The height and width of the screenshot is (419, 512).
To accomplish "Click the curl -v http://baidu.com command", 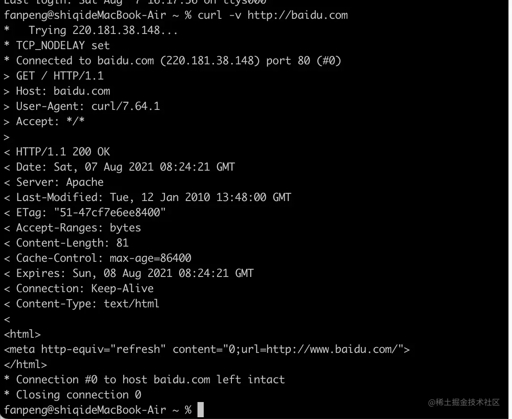I will 273,15.
